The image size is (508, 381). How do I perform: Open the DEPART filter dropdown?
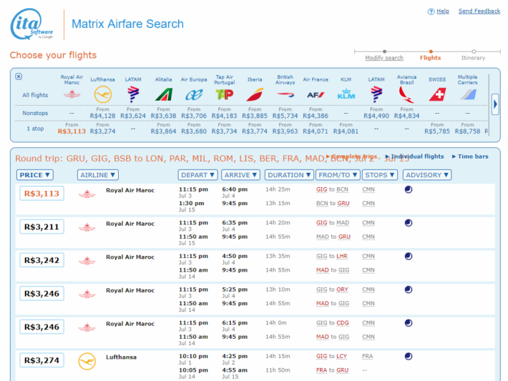click(x=197, y=175)
